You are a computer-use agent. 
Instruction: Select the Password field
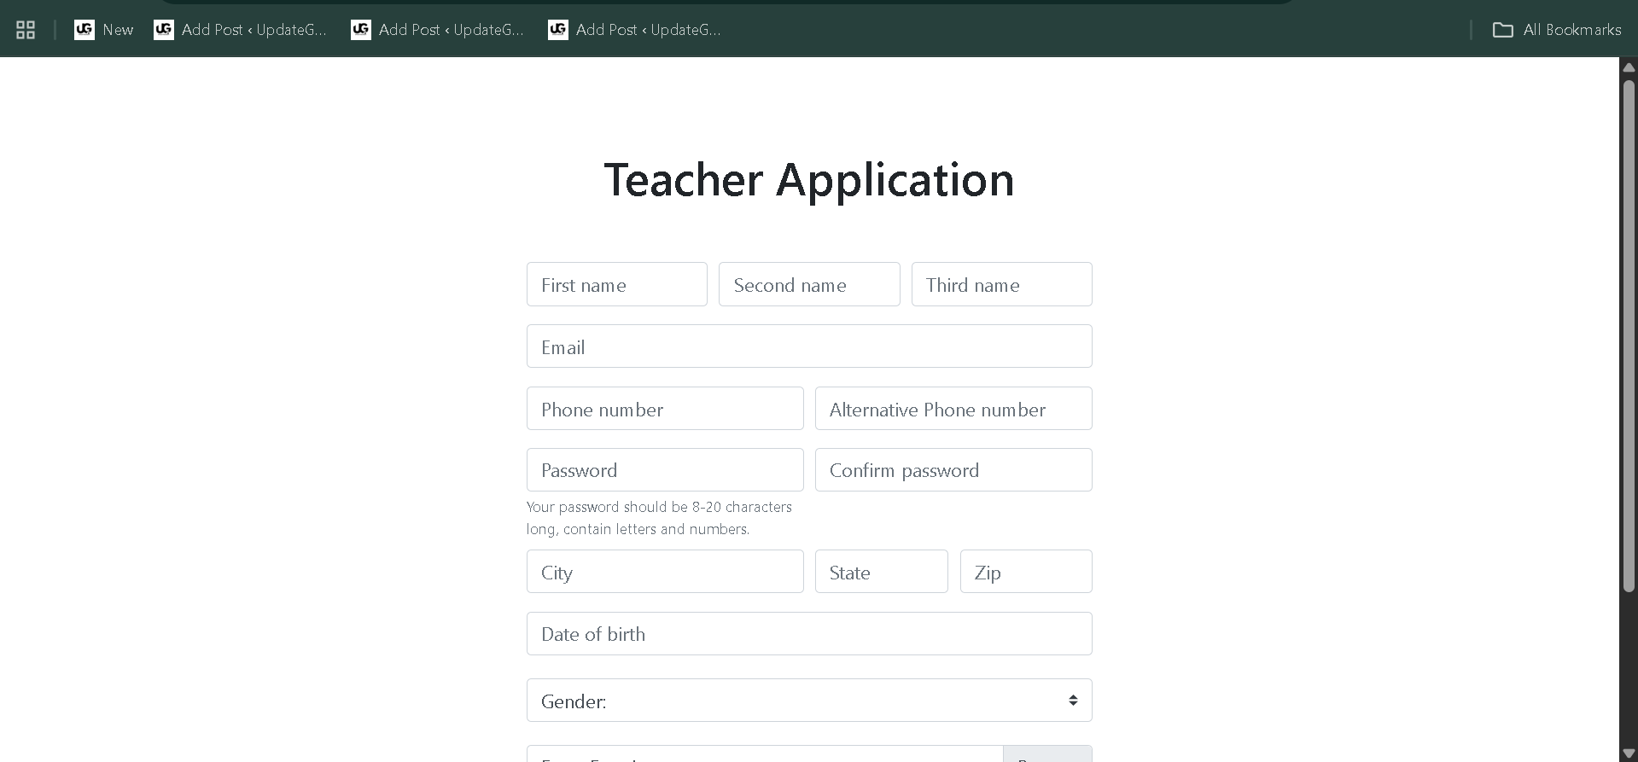tap(665, 470)
